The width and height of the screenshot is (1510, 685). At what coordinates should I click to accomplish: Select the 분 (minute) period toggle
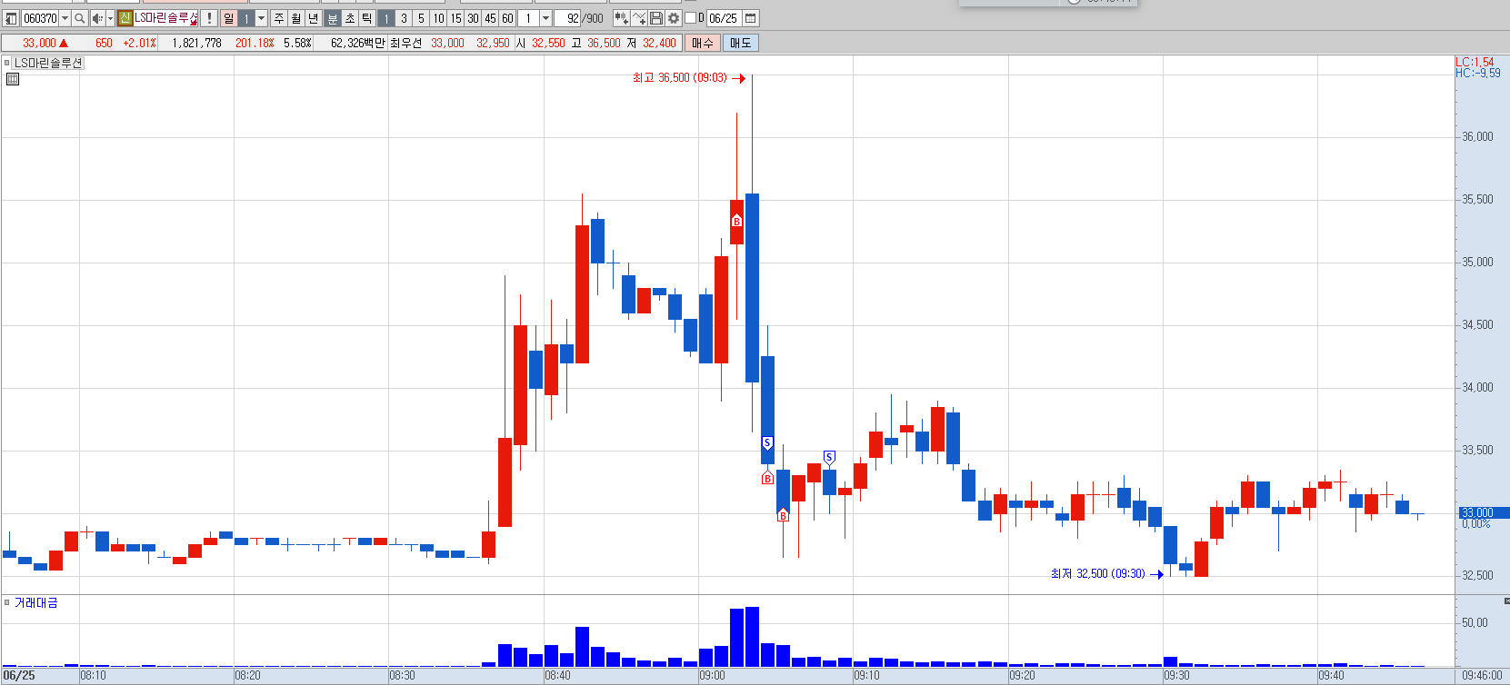tap(333, 18)
